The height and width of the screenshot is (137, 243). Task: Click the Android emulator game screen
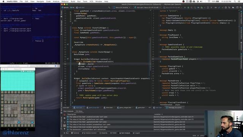click(18, 99)
